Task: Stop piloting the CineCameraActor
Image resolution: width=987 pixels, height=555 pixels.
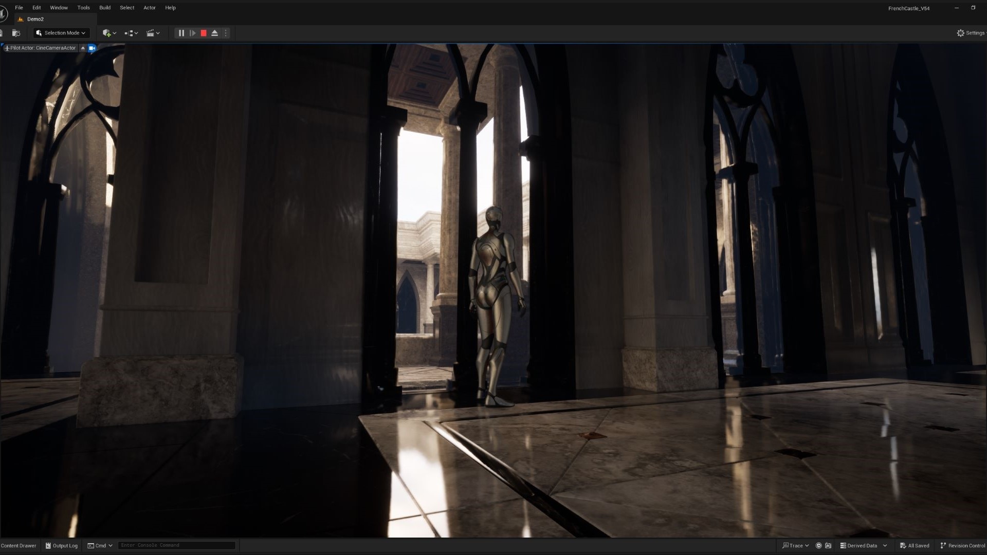Action: click(83, 48)
